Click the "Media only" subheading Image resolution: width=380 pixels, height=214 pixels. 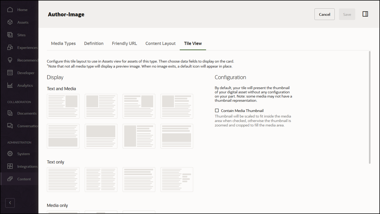57,206
